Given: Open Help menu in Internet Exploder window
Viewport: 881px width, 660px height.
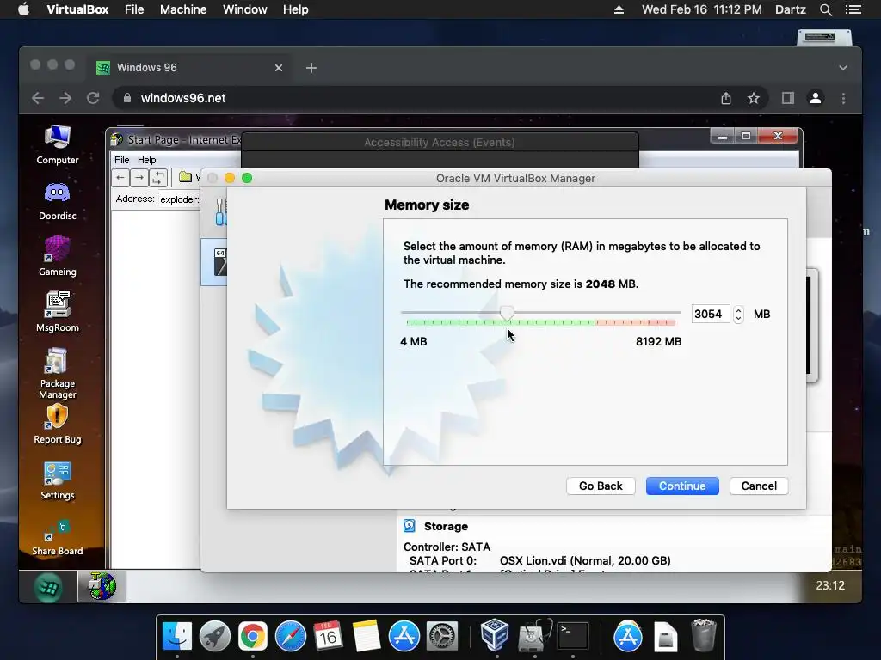Looking at the screenshot, I should (146, 160).
